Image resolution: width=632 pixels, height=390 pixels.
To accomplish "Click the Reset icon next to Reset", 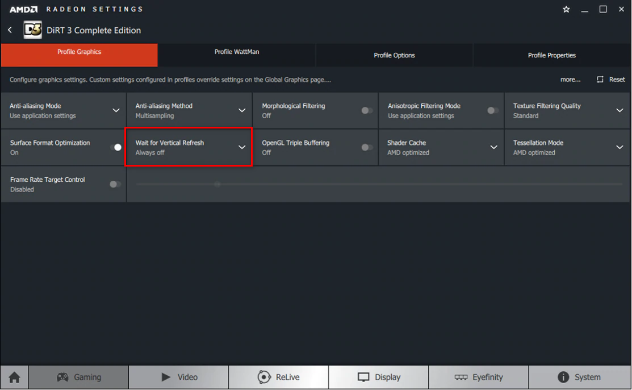I will 600,80.
